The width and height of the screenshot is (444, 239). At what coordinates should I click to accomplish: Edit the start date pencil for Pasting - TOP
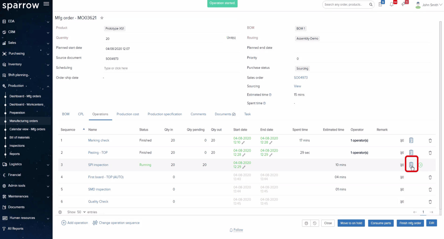(244, 155)
